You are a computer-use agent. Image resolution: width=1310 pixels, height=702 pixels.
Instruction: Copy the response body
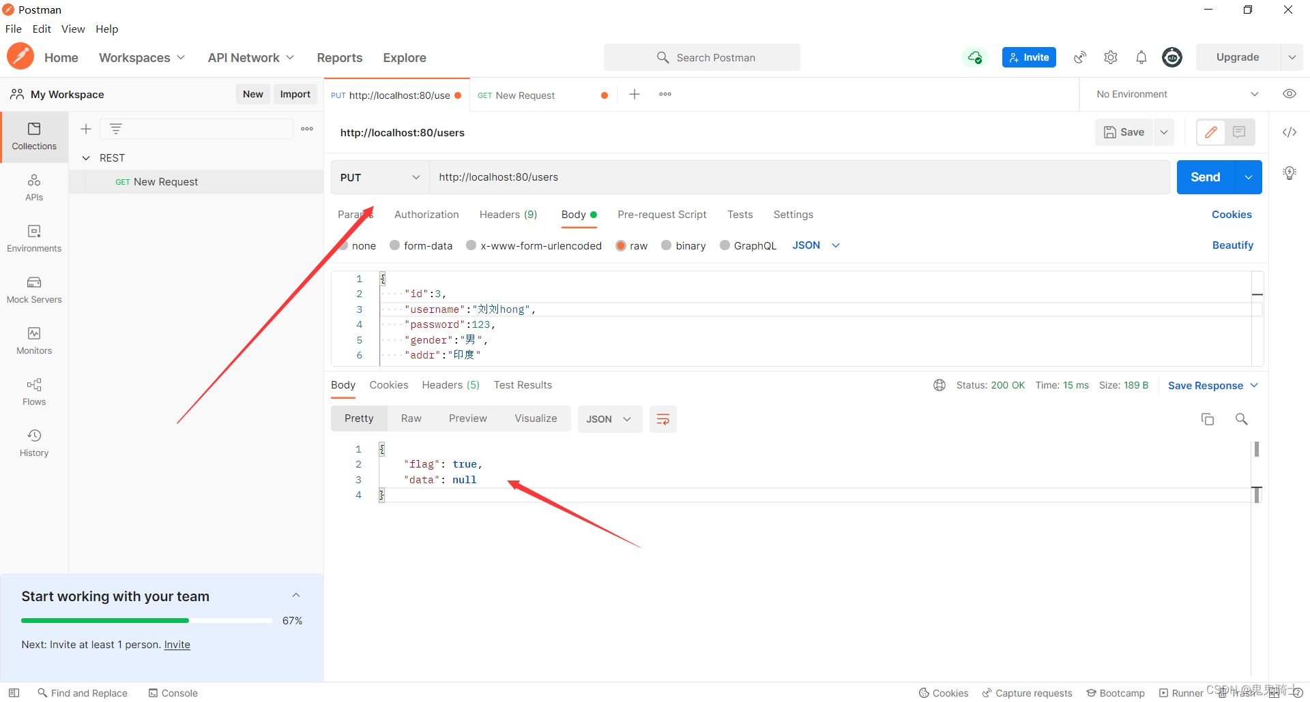[x=1208, y=419]
